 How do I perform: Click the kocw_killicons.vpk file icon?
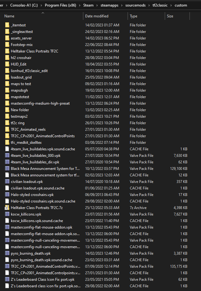(7, 214)
